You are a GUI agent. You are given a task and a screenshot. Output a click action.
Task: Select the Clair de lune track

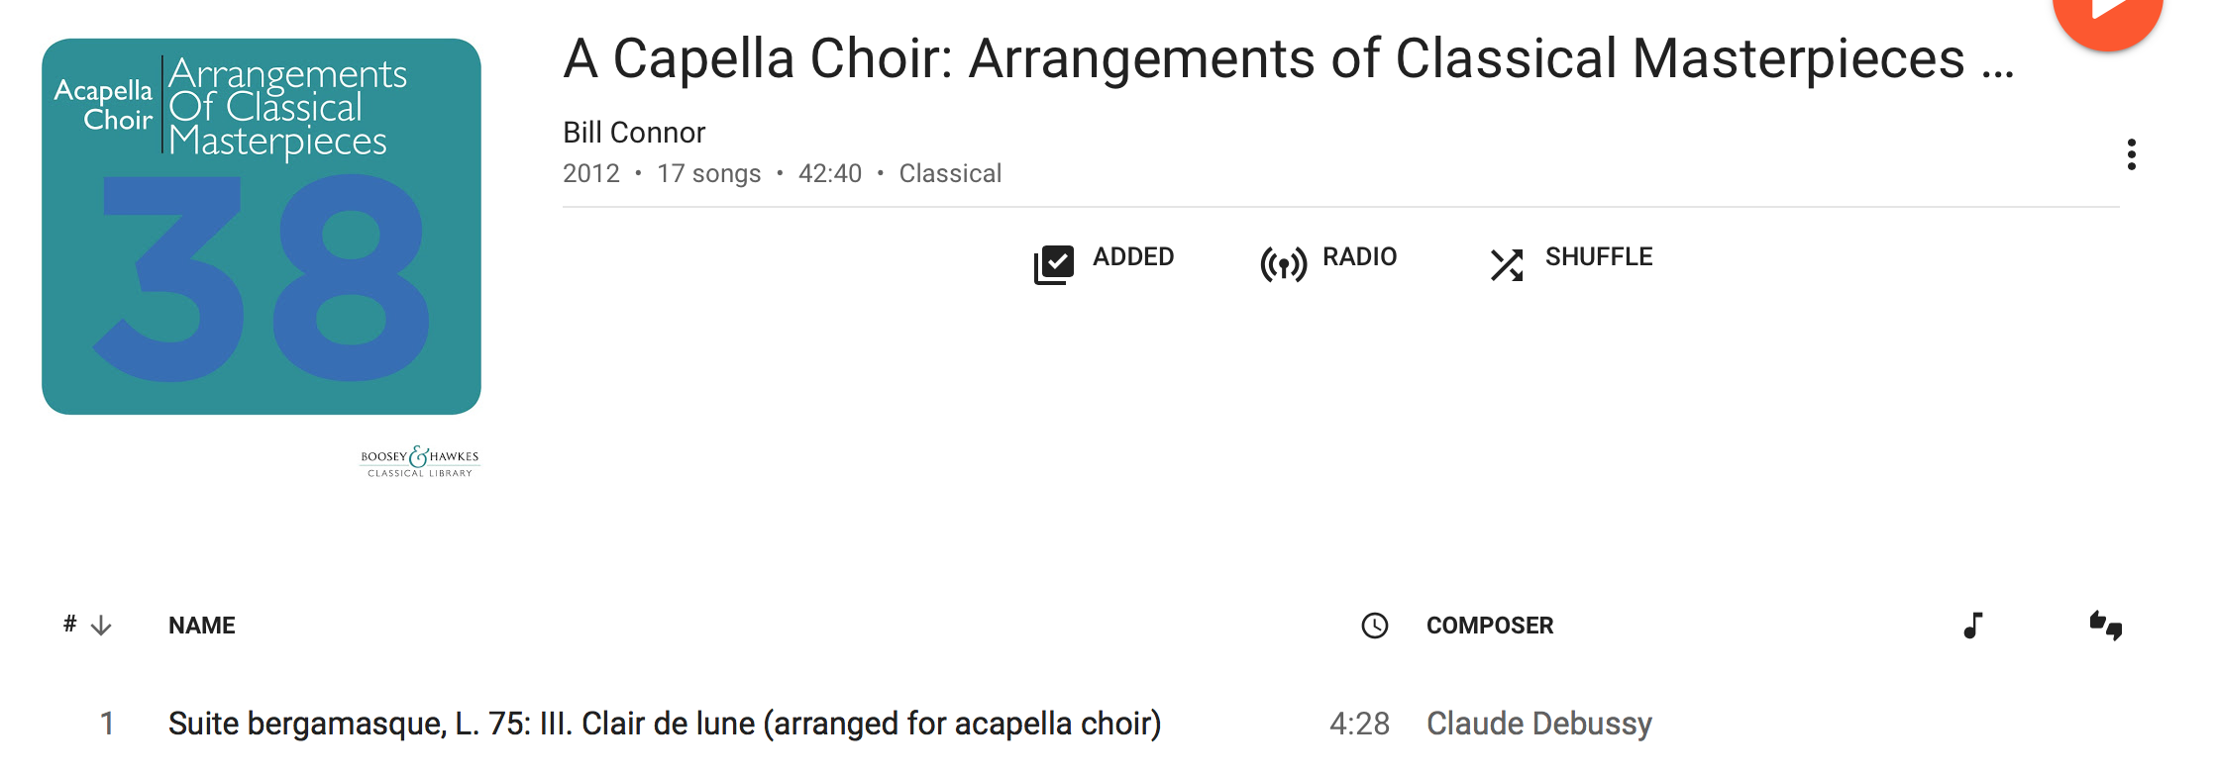(x=665, y=724)
